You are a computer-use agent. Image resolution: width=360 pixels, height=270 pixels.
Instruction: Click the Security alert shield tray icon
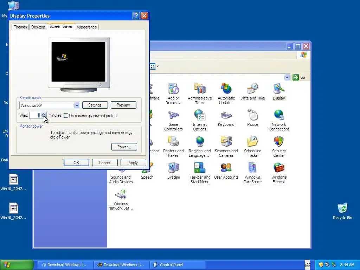click(321, 265)
